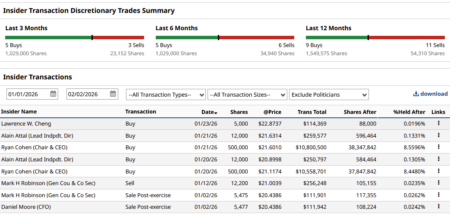Open links menu for Ryan Cohen 01/21/26 row

tap(438, 147)
